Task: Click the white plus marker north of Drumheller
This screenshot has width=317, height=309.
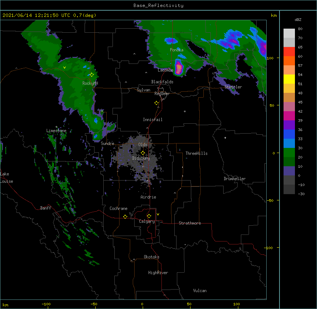Action: [225, 138]
